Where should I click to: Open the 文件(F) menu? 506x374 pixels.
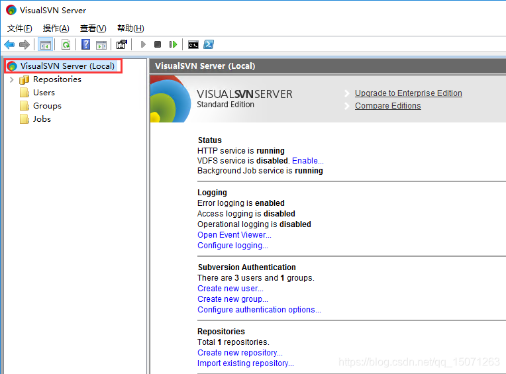(20, 28)
